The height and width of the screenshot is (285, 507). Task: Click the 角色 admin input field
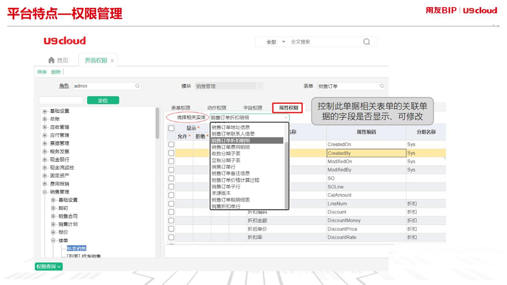(106, 86)
